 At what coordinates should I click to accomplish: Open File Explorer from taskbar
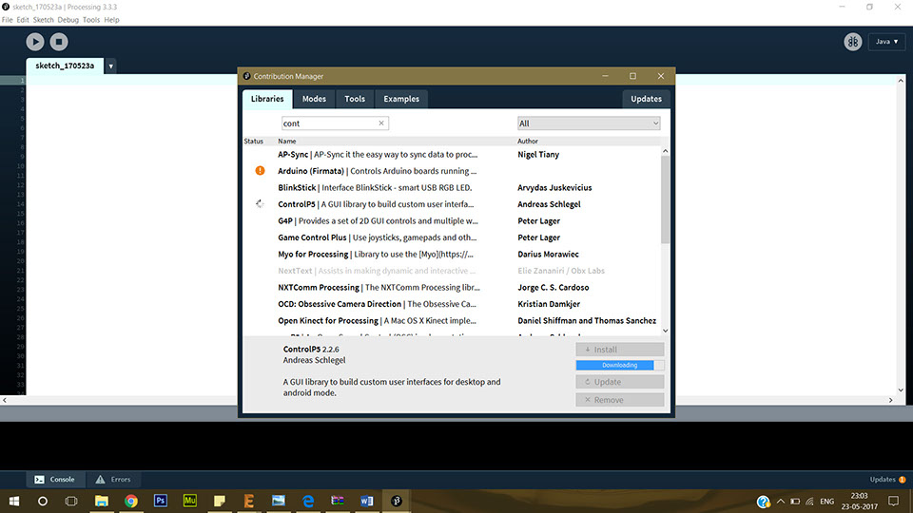(102, 501)
